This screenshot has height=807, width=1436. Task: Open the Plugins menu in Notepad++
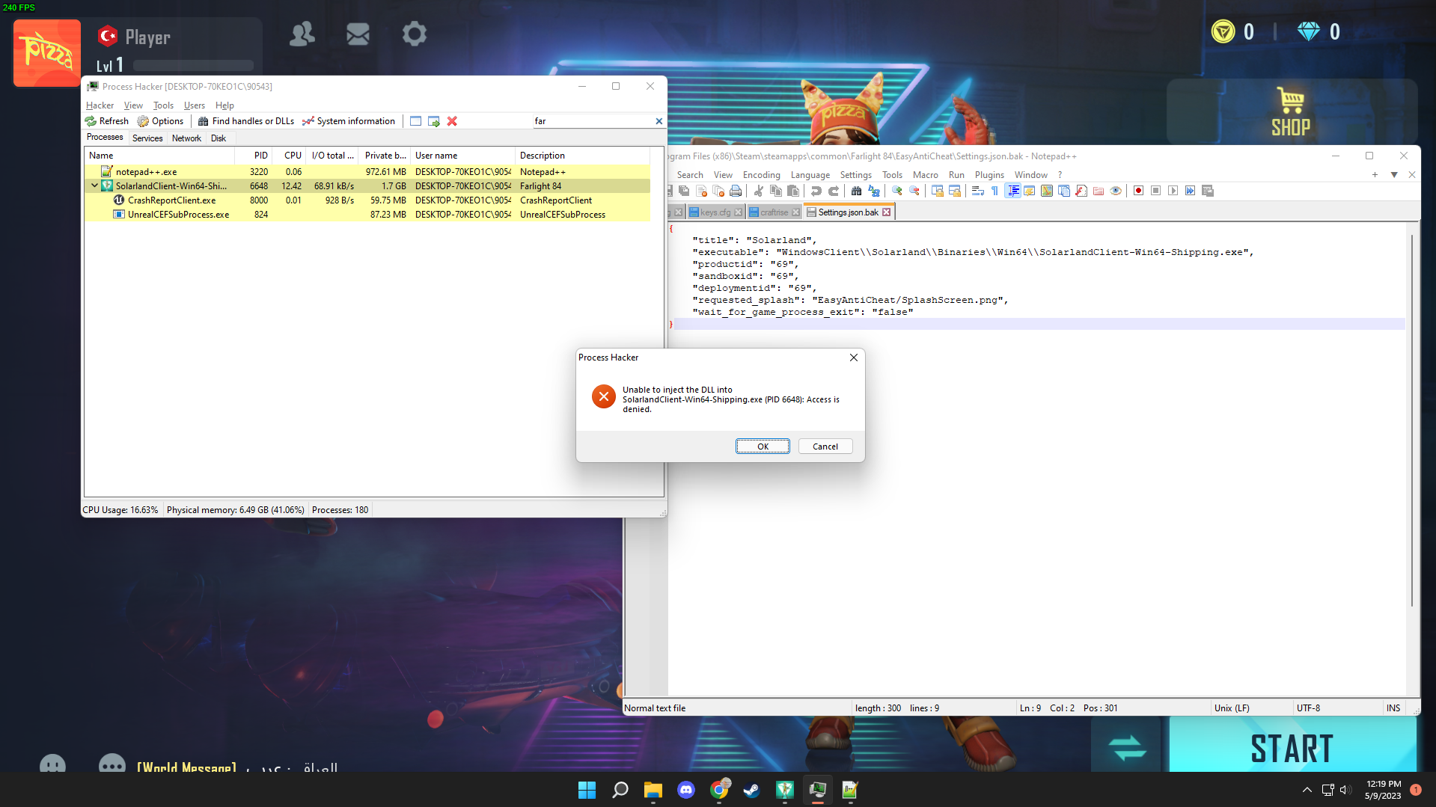click(x=989, y=175)
